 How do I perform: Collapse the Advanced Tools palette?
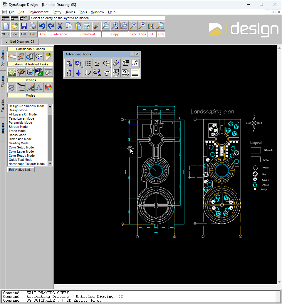click(x=132, y=54)
